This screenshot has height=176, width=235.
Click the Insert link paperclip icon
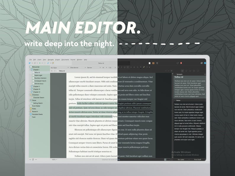click(x=48, y=63)
